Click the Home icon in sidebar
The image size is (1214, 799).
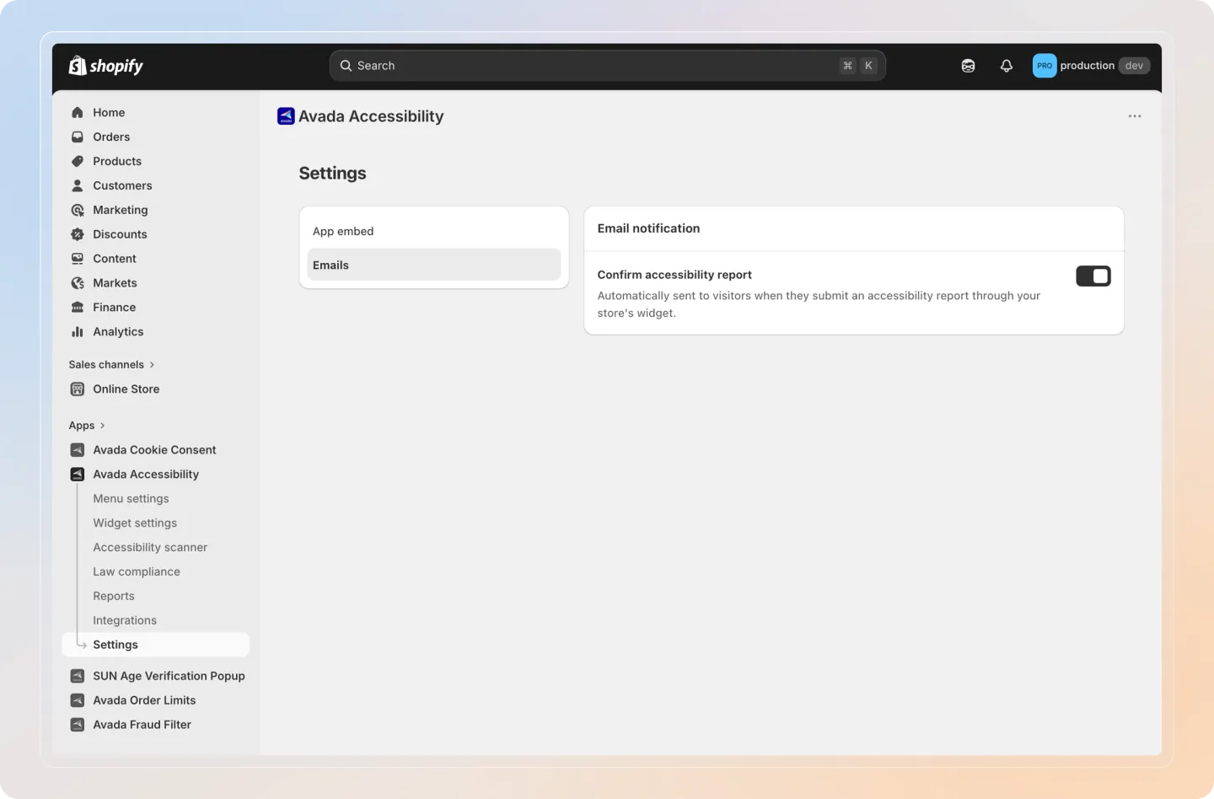click(78, 112)
